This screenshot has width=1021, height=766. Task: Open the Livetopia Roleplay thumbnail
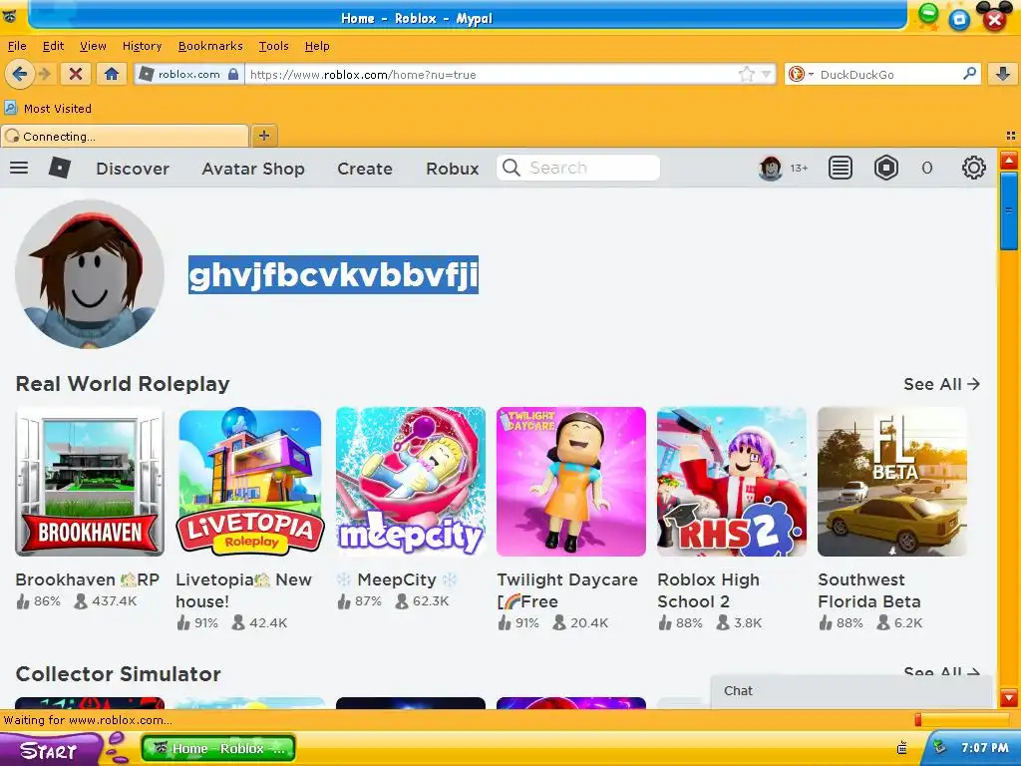click(250, 482)
